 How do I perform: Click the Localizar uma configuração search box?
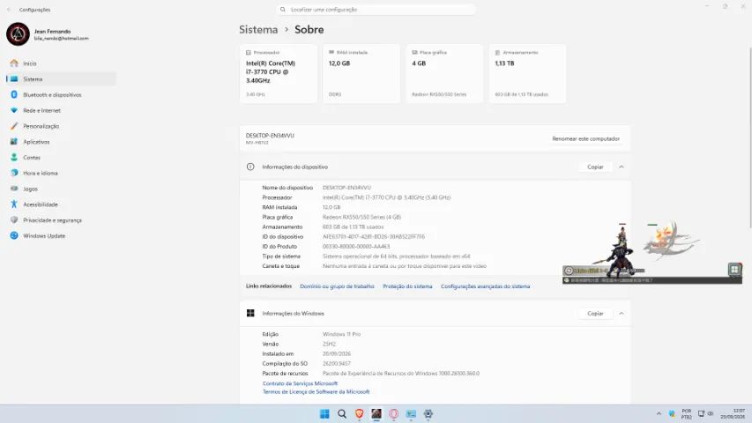376,10
